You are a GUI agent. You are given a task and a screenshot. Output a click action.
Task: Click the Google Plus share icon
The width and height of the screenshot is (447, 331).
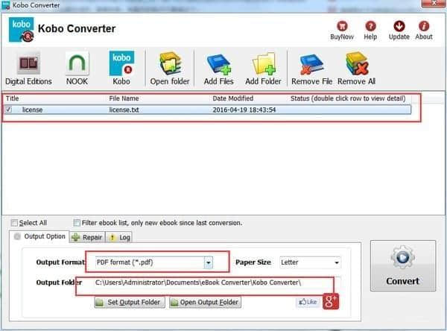331,301
